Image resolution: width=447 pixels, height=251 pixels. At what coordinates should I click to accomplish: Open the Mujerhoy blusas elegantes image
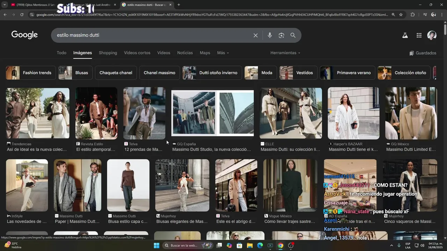(182, 185)
